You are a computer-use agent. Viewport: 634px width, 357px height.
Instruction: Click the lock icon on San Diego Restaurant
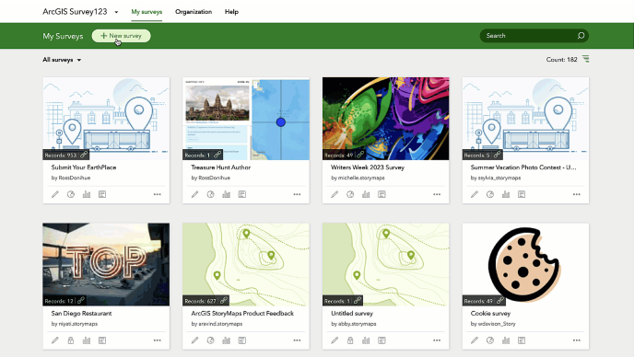pyautogui.click(x=71, y=340)
